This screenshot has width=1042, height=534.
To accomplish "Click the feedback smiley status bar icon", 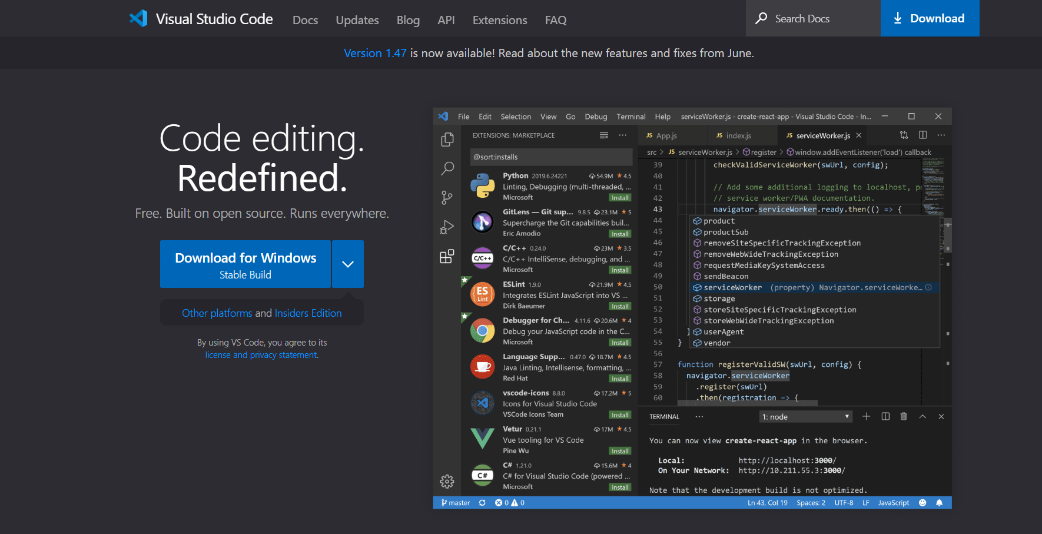I will [922, 503].
